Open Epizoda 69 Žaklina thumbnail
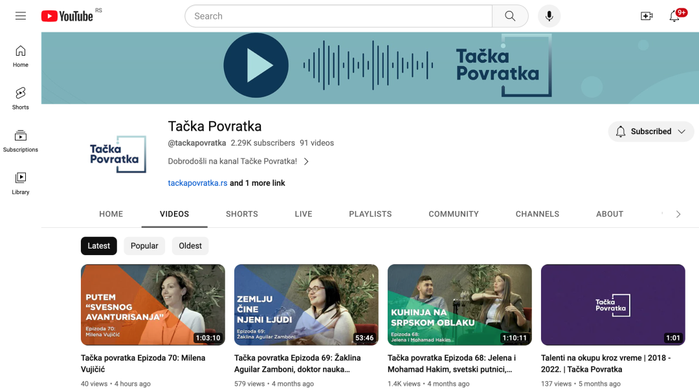Screen dimensions: 699x391 point(306,305)
